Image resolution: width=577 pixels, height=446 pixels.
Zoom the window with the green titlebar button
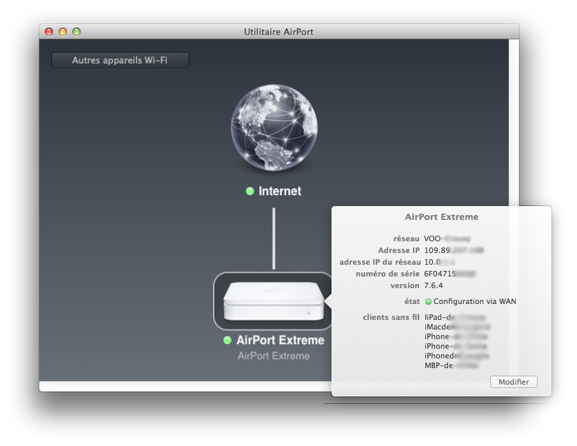pos(77,32)
